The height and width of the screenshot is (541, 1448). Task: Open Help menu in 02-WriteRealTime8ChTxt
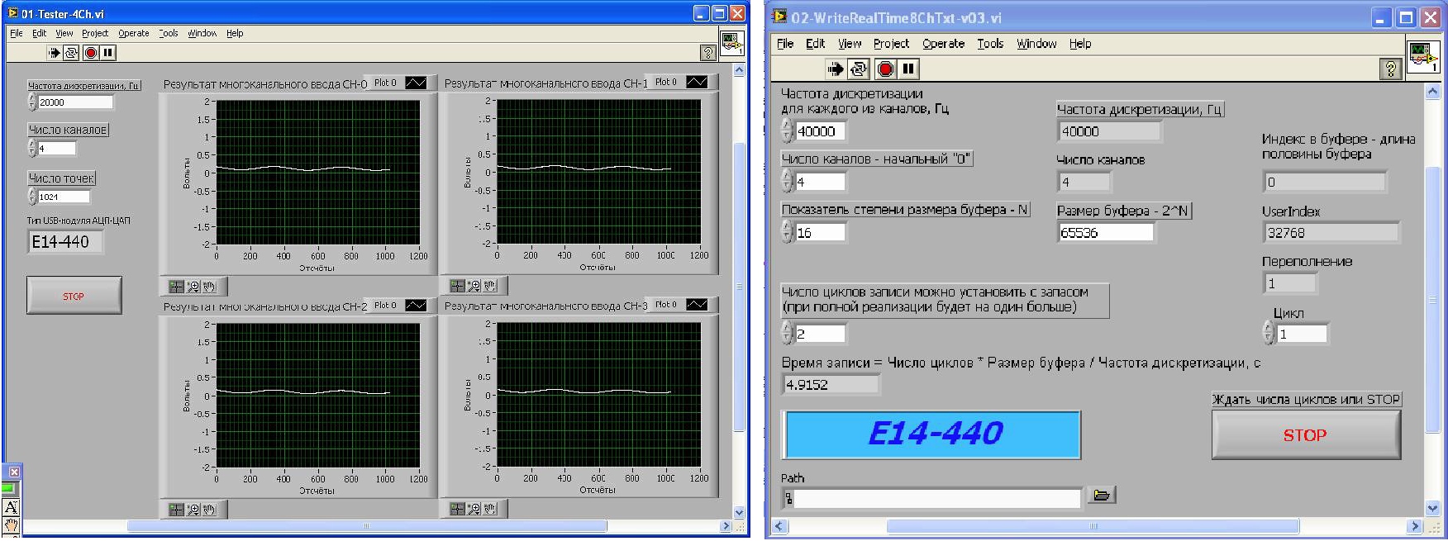click(1080, 44)
